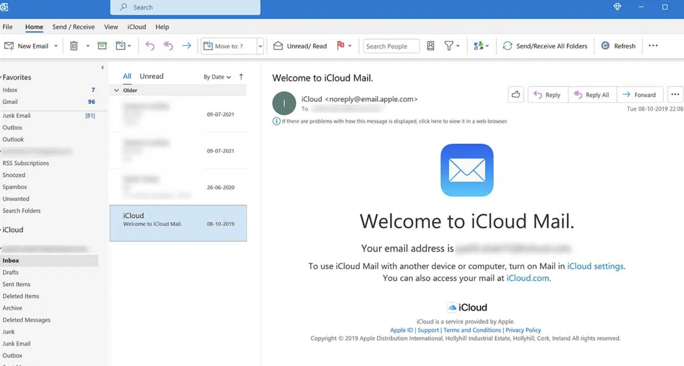
Task: Reverse the sort order with the up arrow
Action: tap(241, 77)
